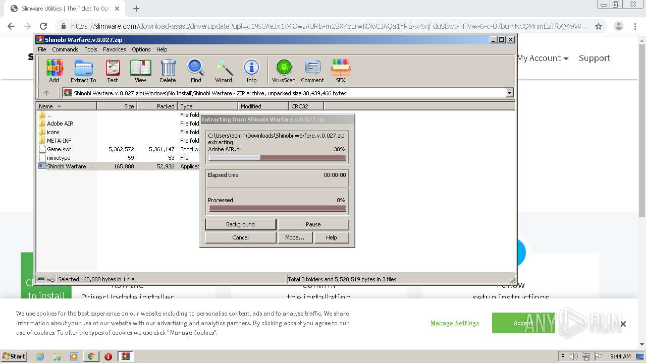The image size is (646, 363).
Task: Open the Commands menu
Action: [65, 49]
